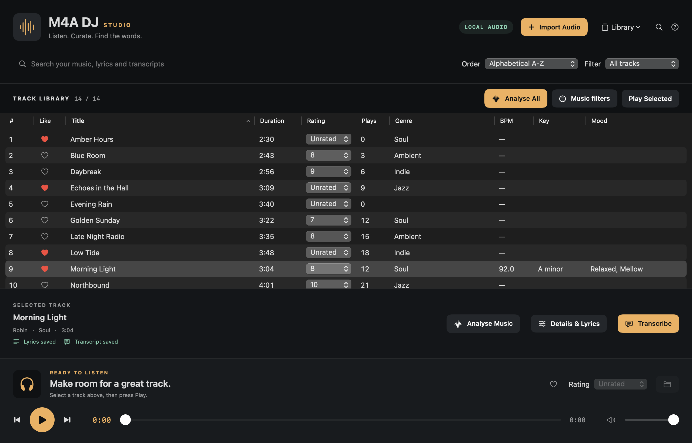Click the Transcribe button
692x443 pixels.
[x=648, y=324]
